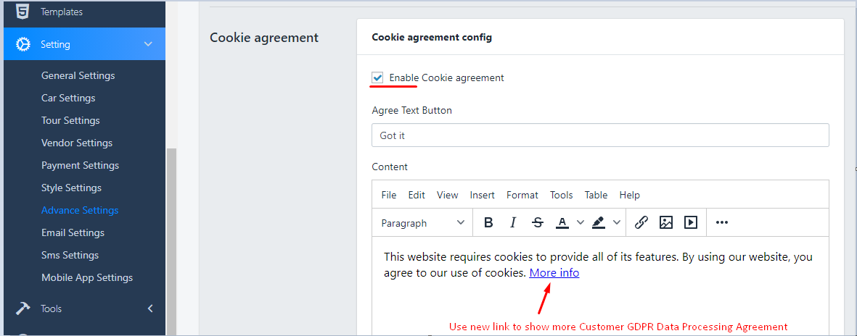Open the Insert menu in editor
The width and height of the screenshot is (857, 336).
[x=482, y=195]
